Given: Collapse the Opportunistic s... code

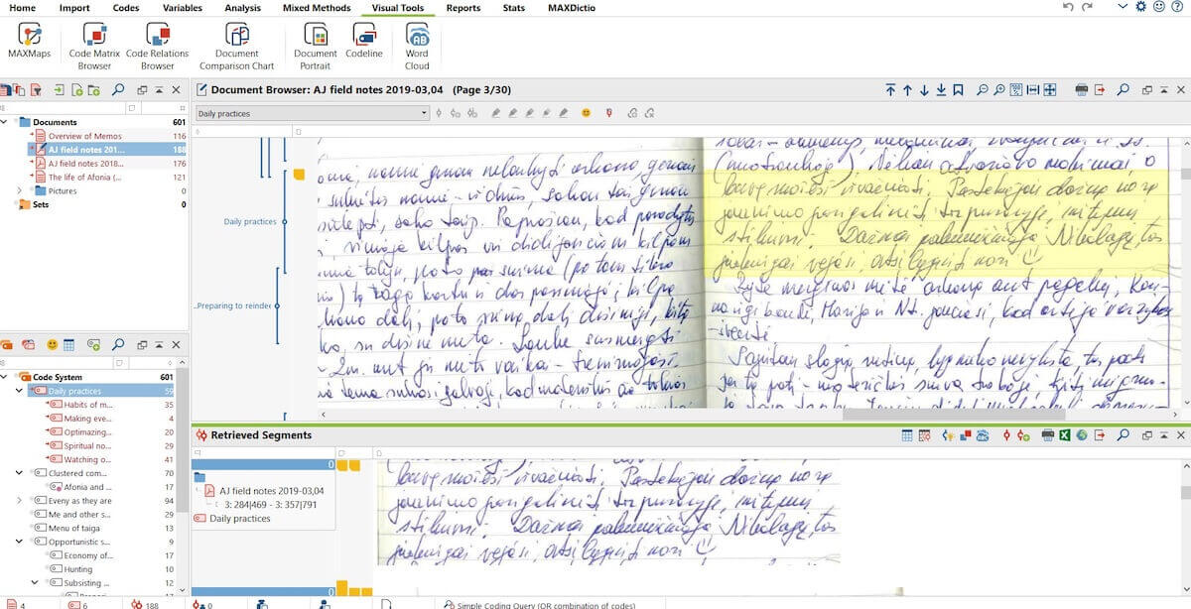Looking at the screenshot, I should click(20, 543).
